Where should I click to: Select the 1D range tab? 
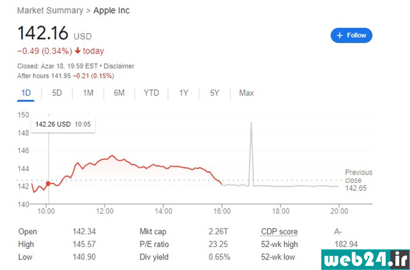[26, 93]
